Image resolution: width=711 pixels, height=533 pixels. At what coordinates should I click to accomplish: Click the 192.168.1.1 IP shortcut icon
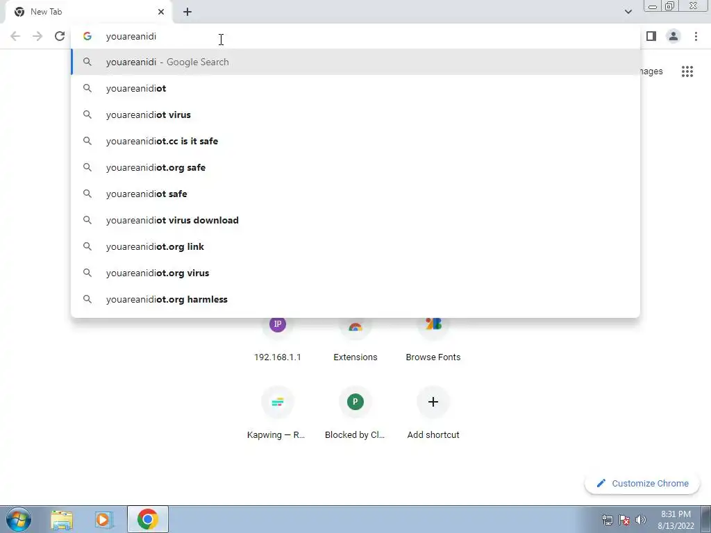(278, 324)
